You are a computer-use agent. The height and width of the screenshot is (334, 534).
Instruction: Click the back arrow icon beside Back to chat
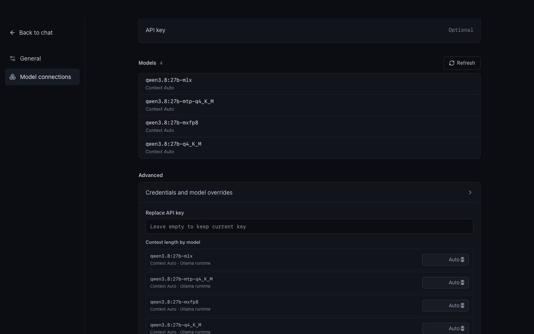(x=13, y=33)
